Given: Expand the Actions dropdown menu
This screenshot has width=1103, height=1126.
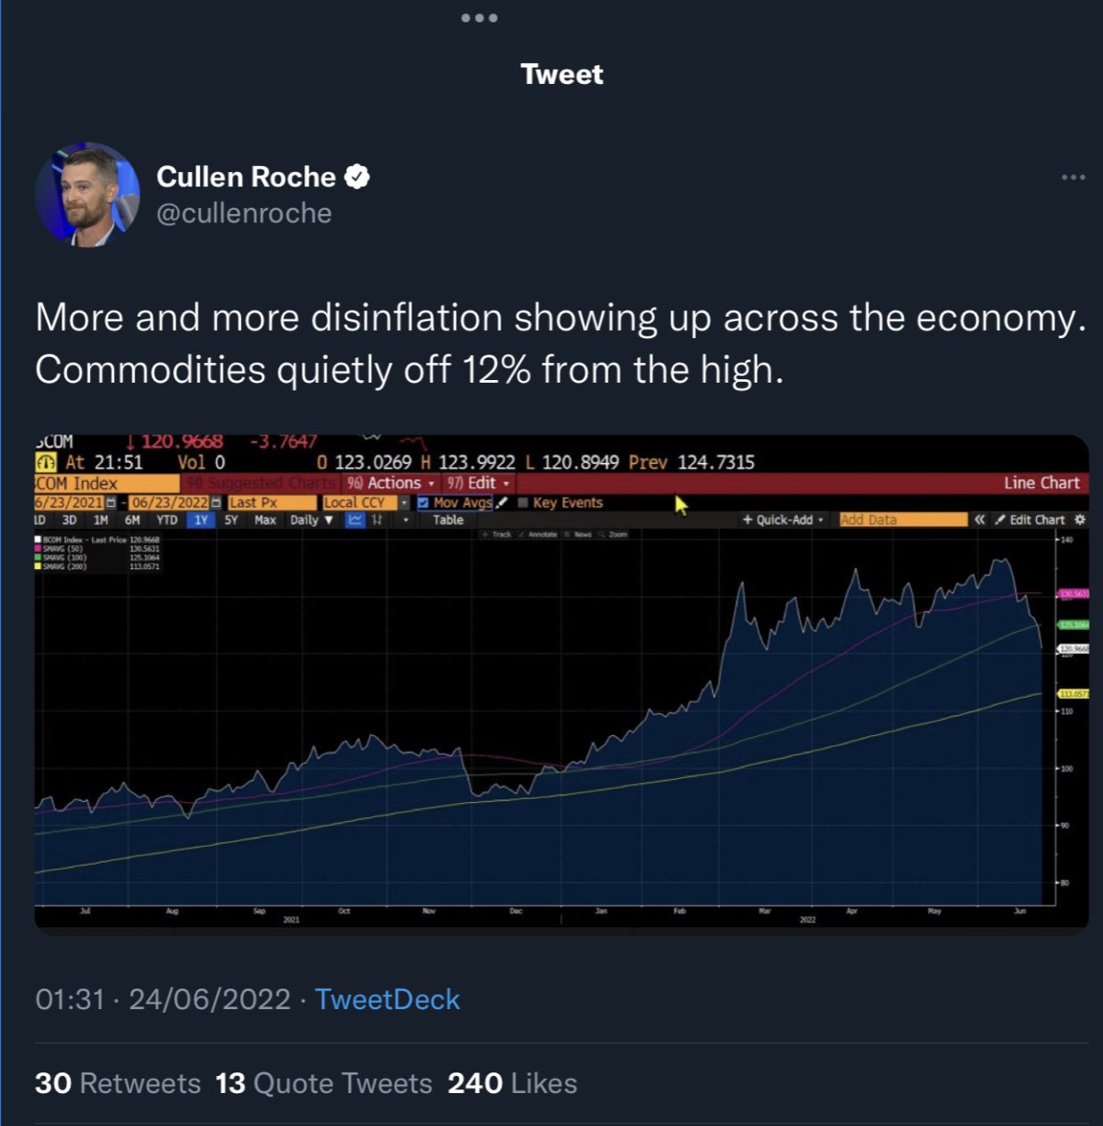Looking at the screenshot, I should pos(391,483).
